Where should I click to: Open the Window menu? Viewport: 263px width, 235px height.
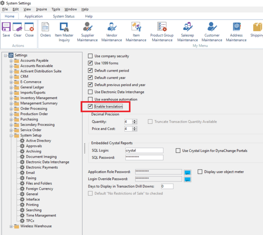[71, 9]
